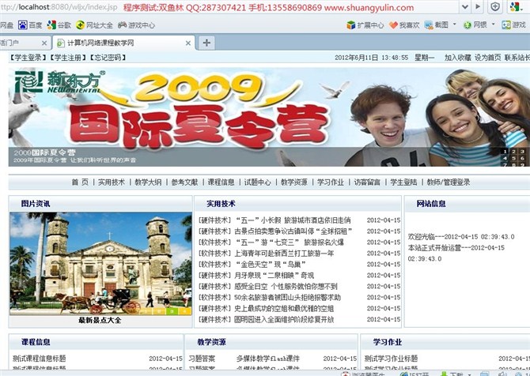
Task: Open the 首页 navigation item
Action: point(80,182)
